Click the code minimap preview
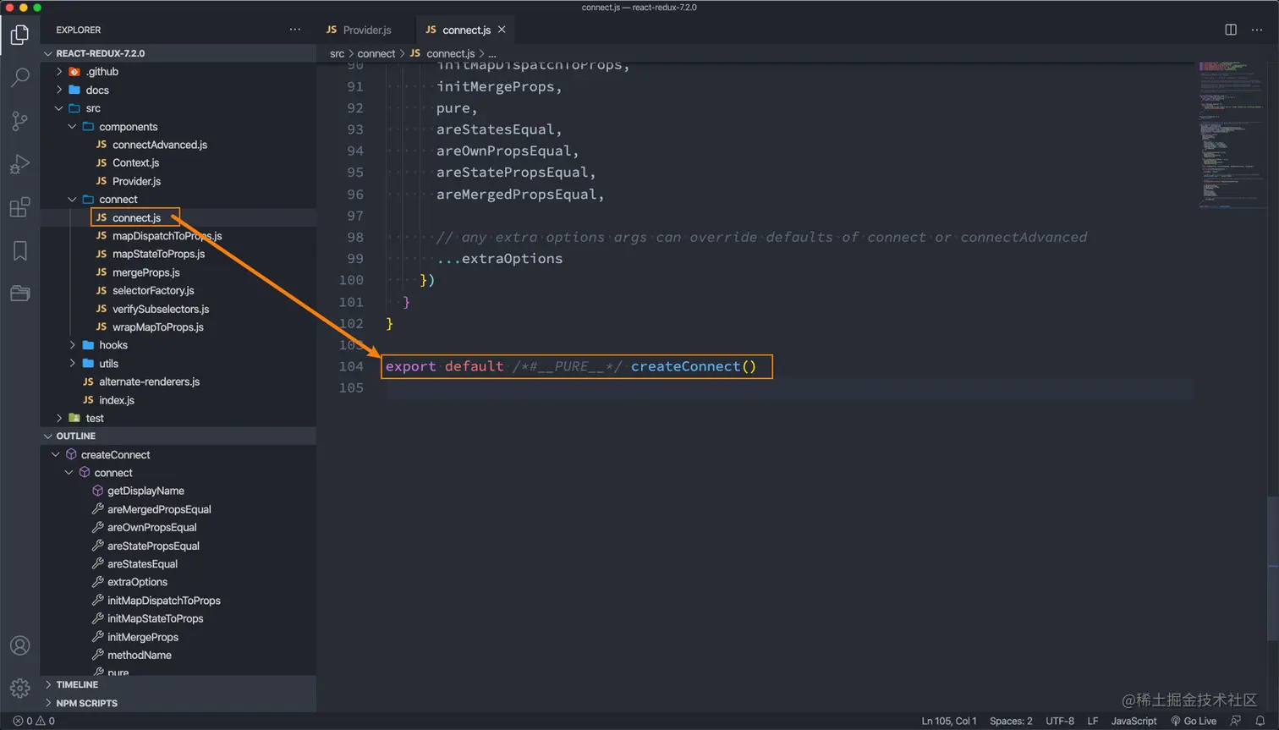Screen dimensions: 1279x730 click(1232, 134)
